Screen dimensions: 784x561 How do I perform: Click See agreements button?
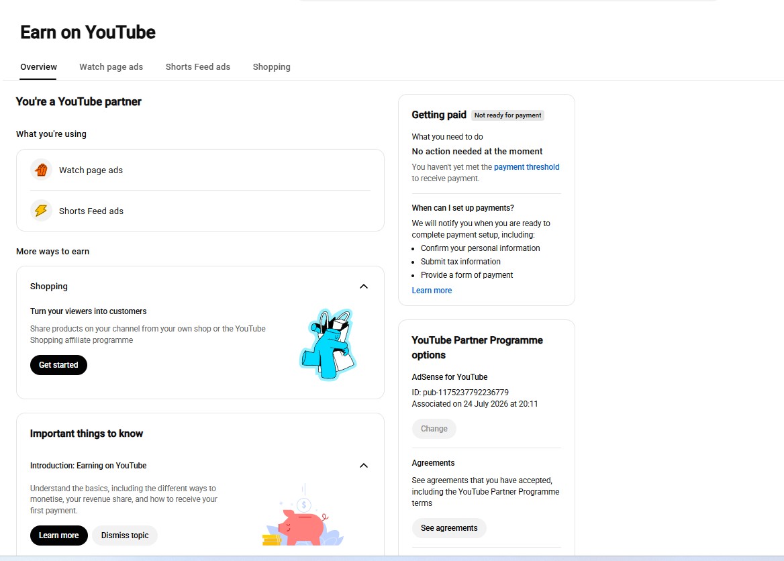click(449, 528)
